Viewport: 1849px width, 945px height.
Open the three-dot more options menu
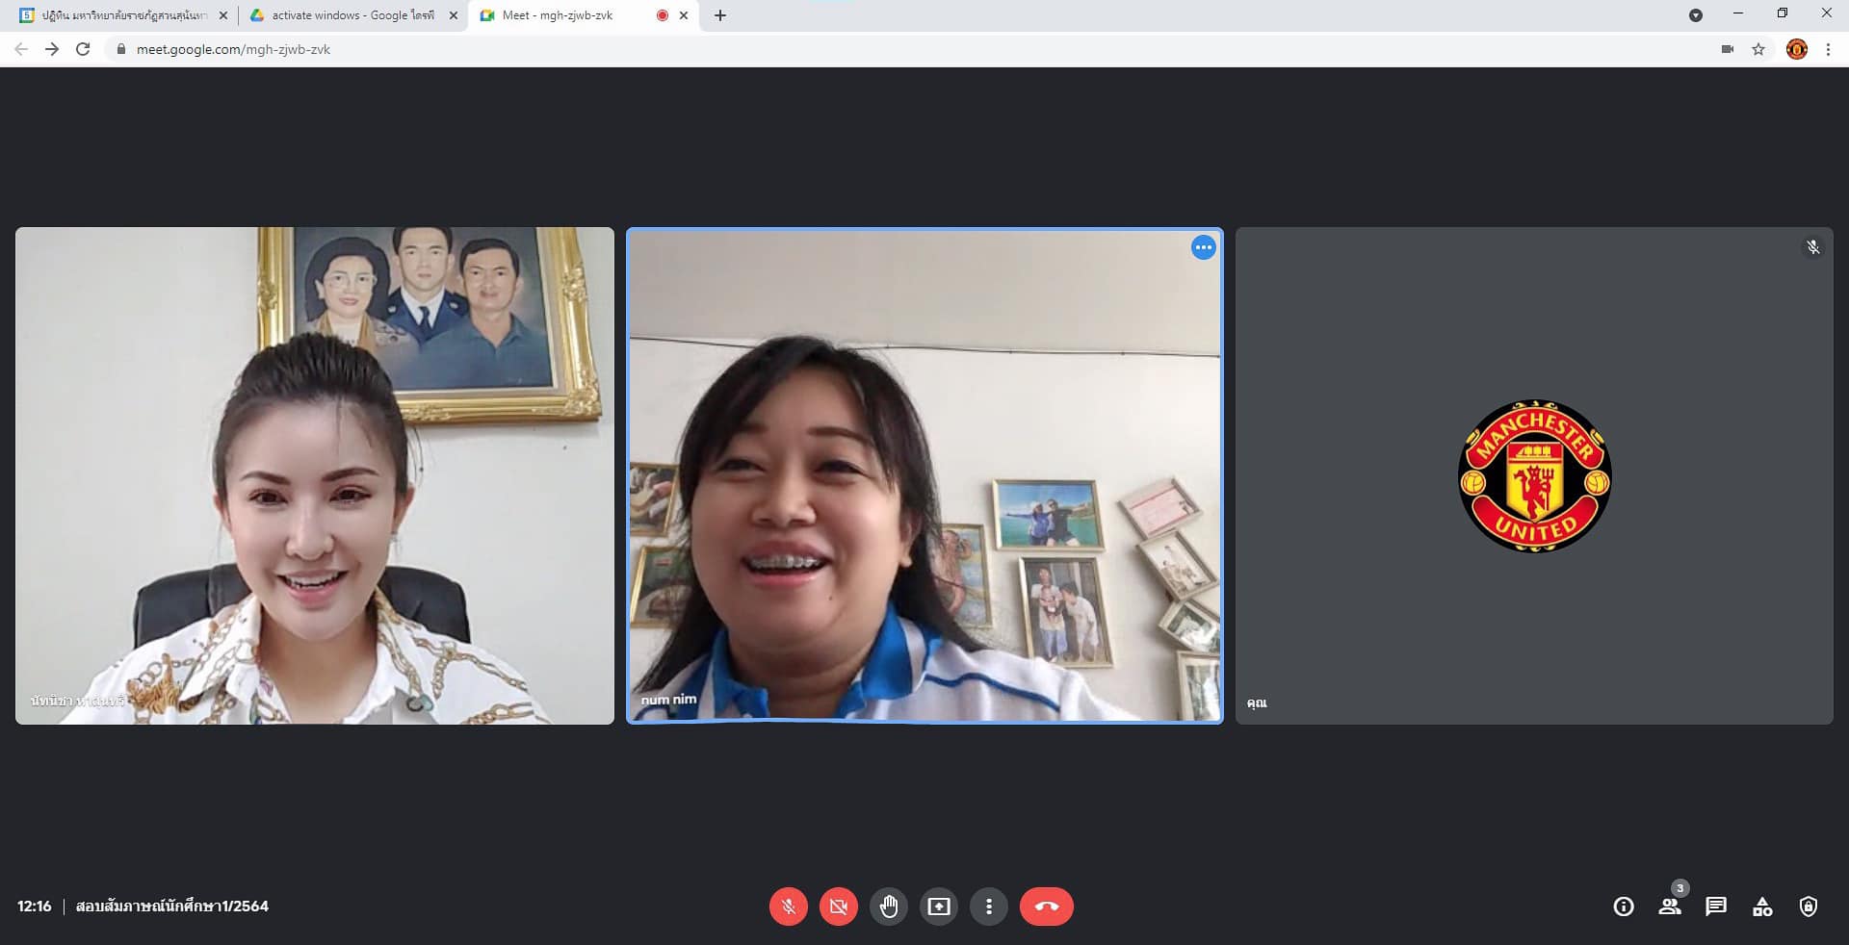tap(988, 907)
